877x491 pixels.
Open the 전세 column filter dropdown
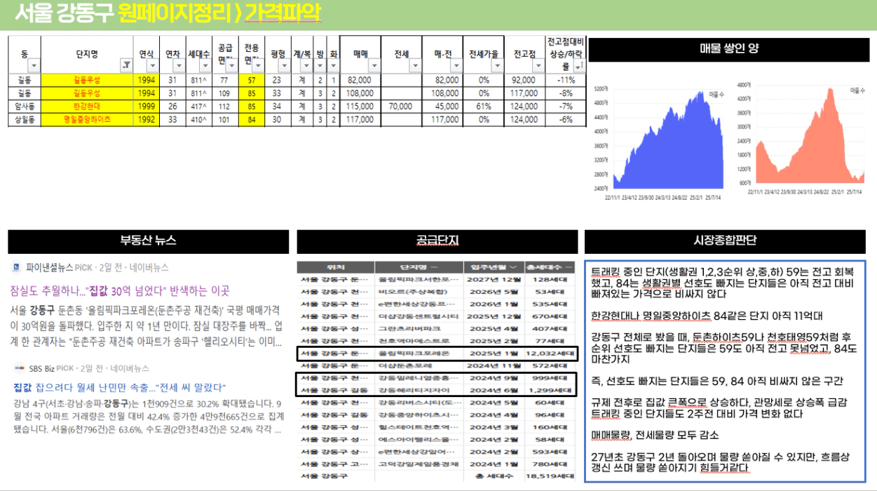pyautogui.click(x=416, y=65)
